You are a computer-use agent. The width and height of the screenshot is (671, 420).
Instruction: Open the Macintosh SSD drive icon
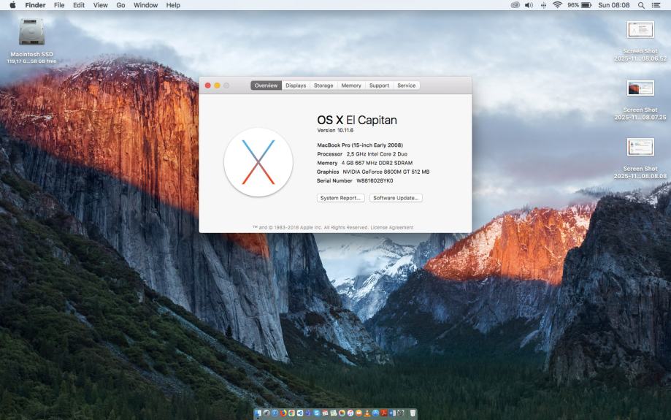pos(31,33)
